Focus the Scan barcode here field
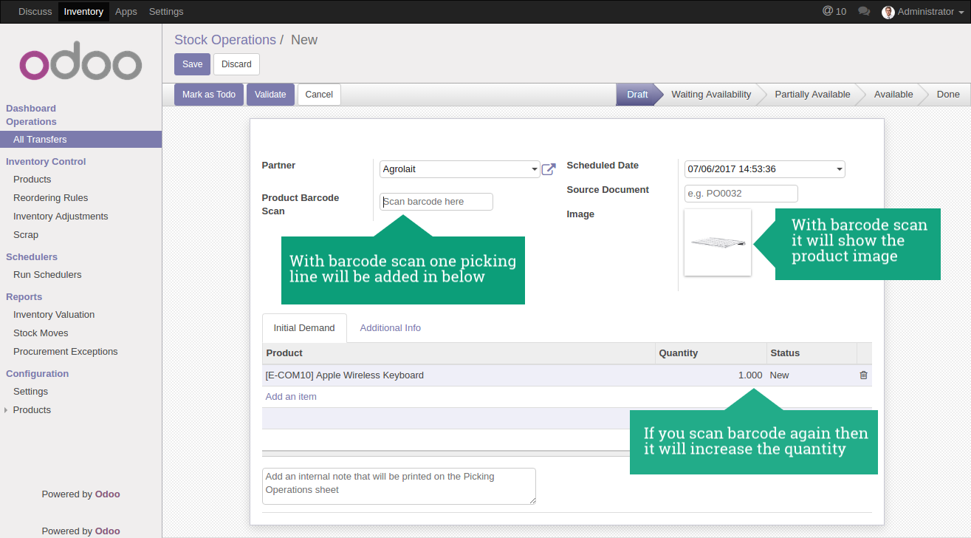Screen dimensions: 971x538 (x=436, y=202)
